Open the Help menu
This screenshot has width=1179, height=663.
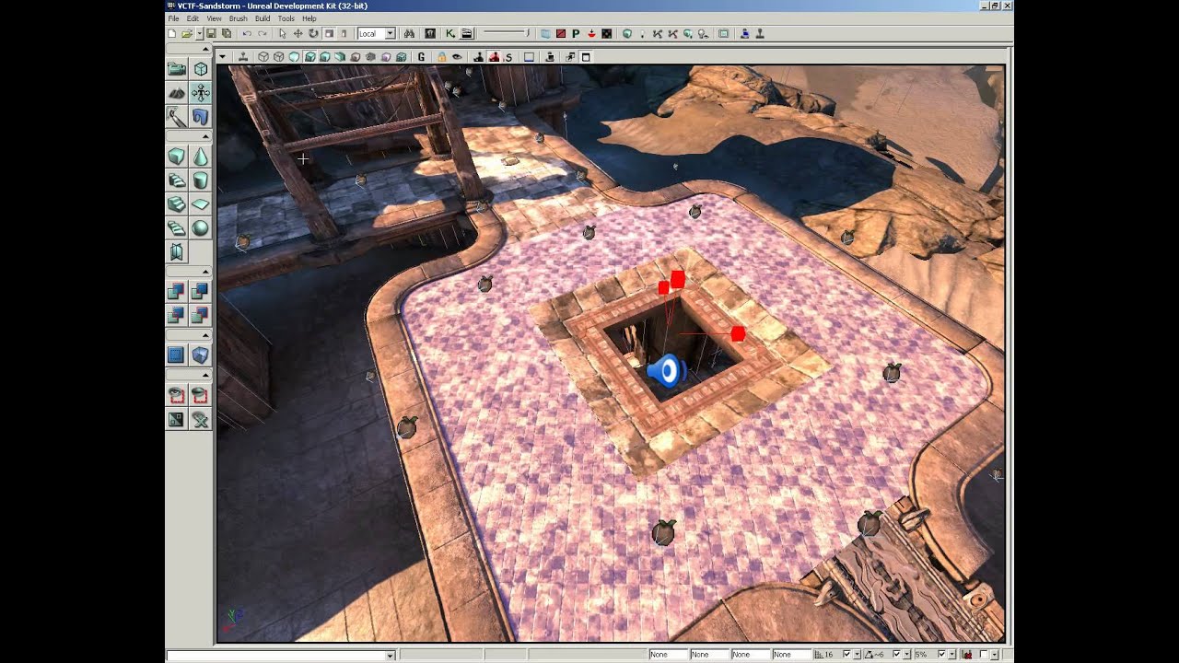309,18
